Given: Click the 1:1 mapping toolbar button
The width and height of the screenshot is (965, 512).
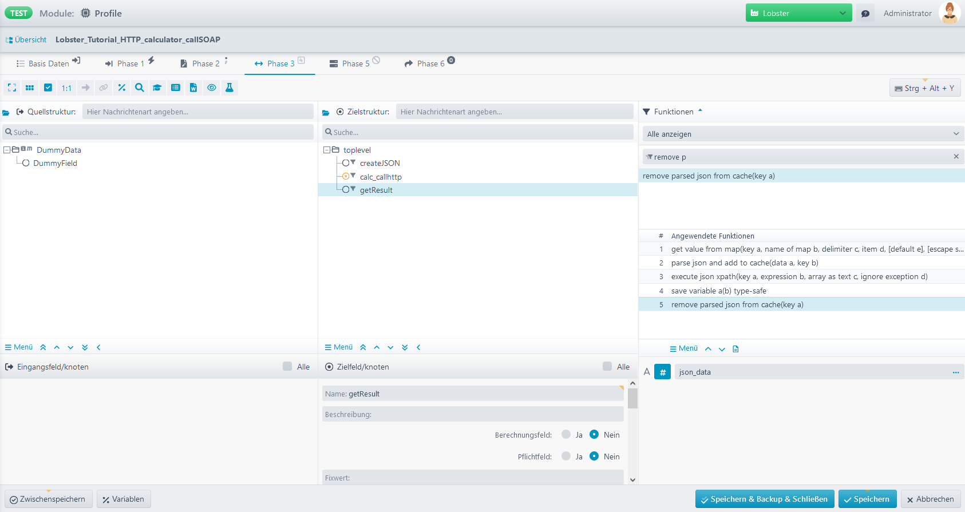Looking at the screenshot, I should pos(66,88).
